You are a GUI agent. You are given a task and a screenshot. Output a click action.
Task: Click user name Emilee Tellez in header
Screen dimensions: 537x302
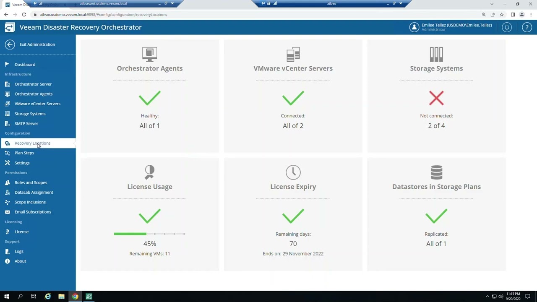[x=456, y=25]
